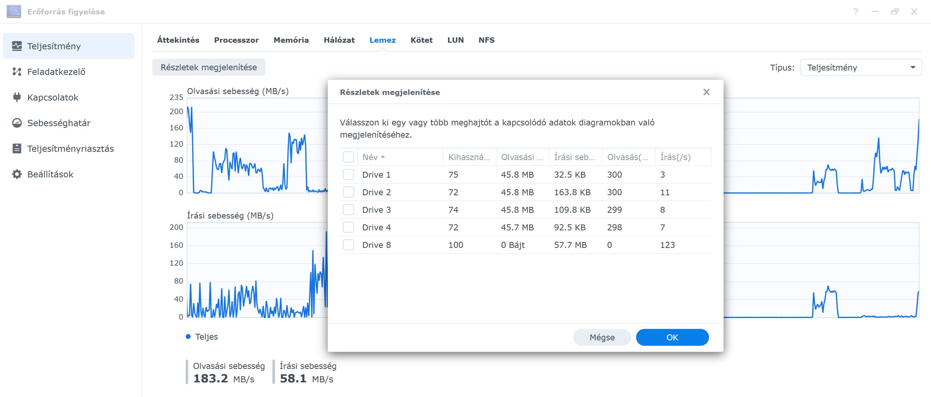Open the Hálózat tab
The image size is (931, 397).
pyautogui.click(x=339, y=40)
